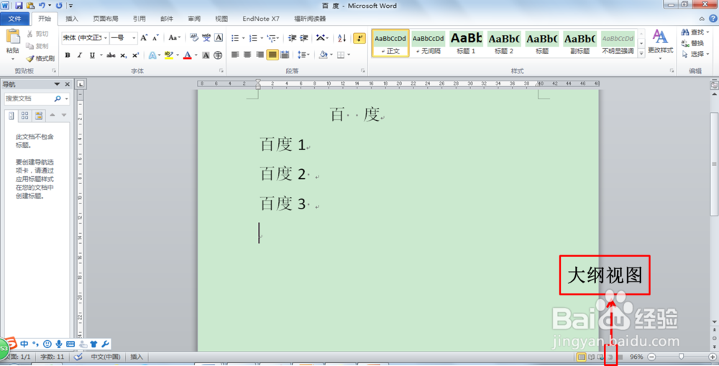
Task: Align text to the right
Action: click(x=260, y=55)
